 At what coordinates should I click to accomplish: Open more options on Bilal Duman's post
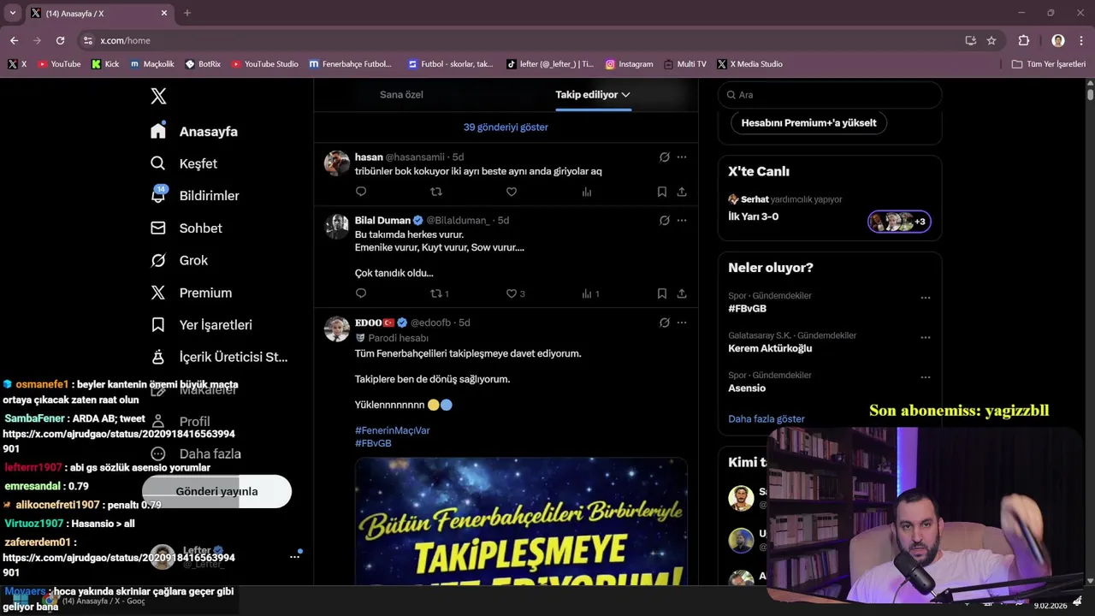point(682,221)
